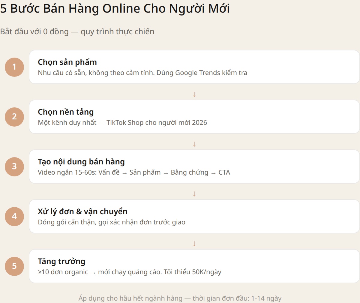Viewport: 360px width, 303px height.
Task: Click the 'Chọn nền tảng' heading
Action: [66, 112]
